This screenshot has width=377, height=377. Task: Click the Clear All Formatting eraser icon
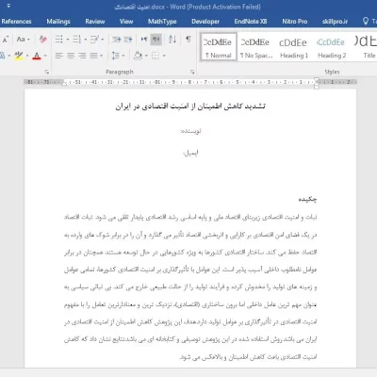(x=43, y=40)
